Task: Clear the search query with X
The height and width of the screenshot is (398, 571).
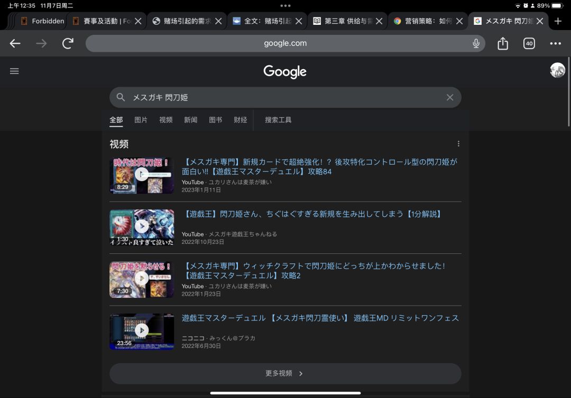Action: click(450, 98)
